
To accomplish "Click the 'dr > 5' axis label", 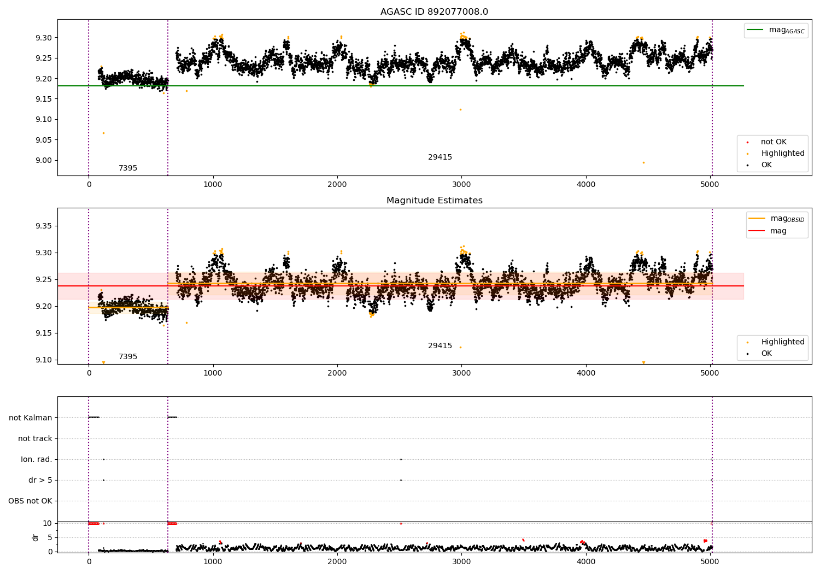I will tap(40, 480).
